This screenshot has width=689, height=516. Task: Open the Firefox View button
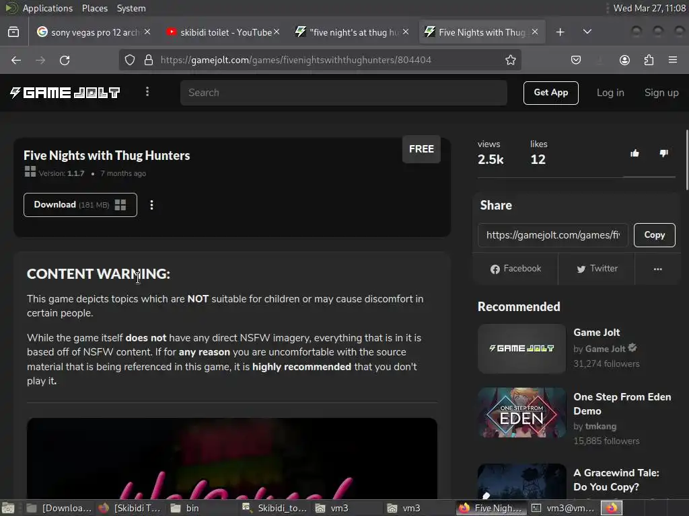click(13, 32)
